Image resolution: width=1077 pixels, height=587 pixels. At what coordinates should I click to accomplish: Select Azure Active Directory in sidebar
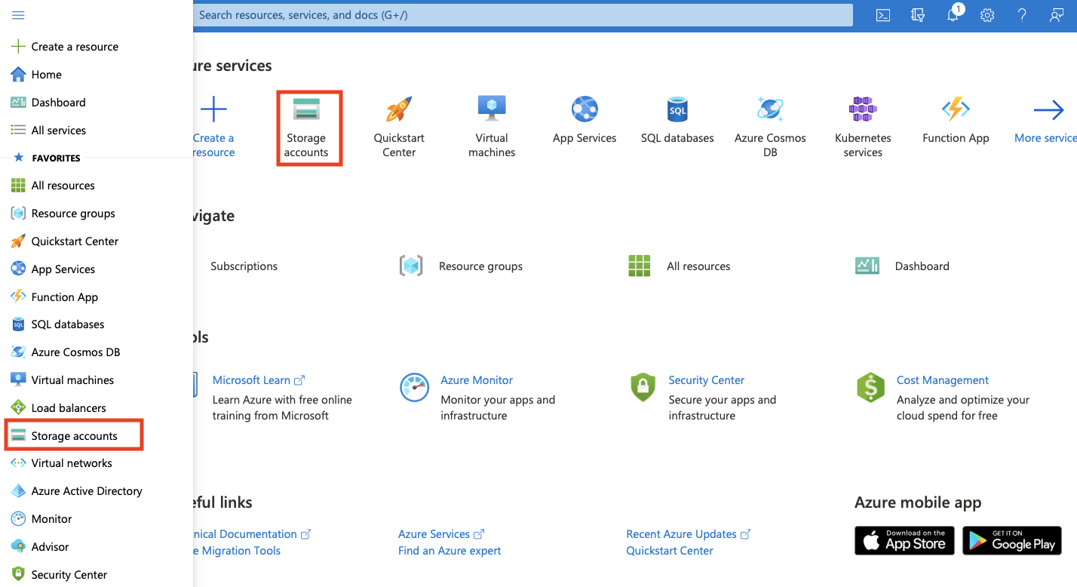[x=86, y=491]
